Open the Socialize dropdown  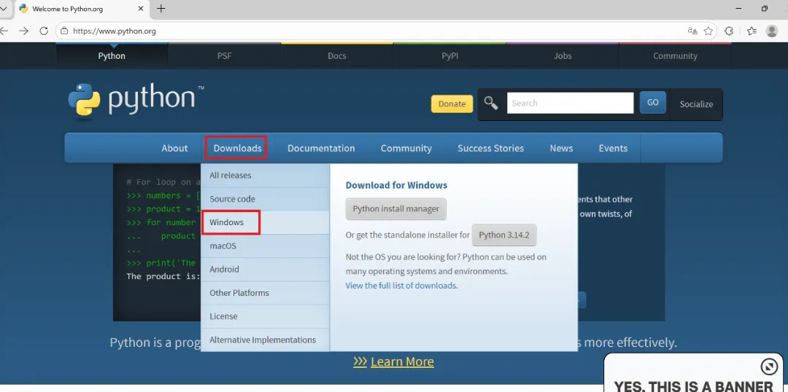coord(696,104)
